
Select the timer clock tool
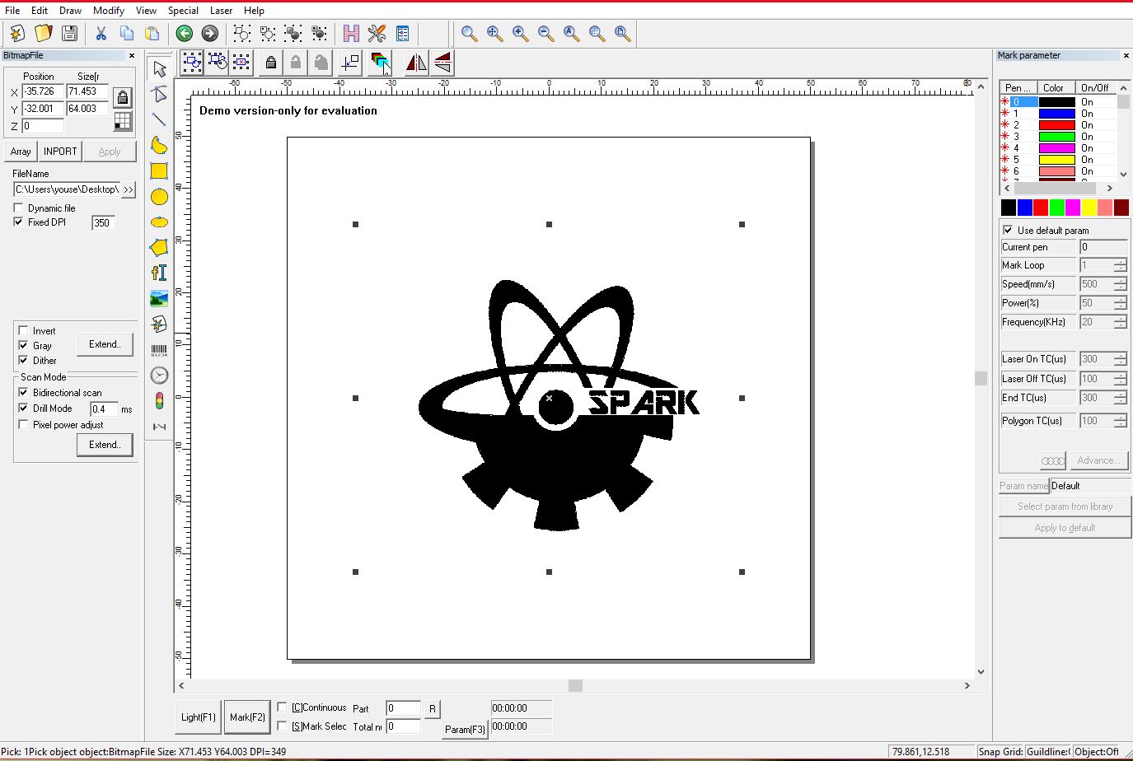[x=159, y=376]
